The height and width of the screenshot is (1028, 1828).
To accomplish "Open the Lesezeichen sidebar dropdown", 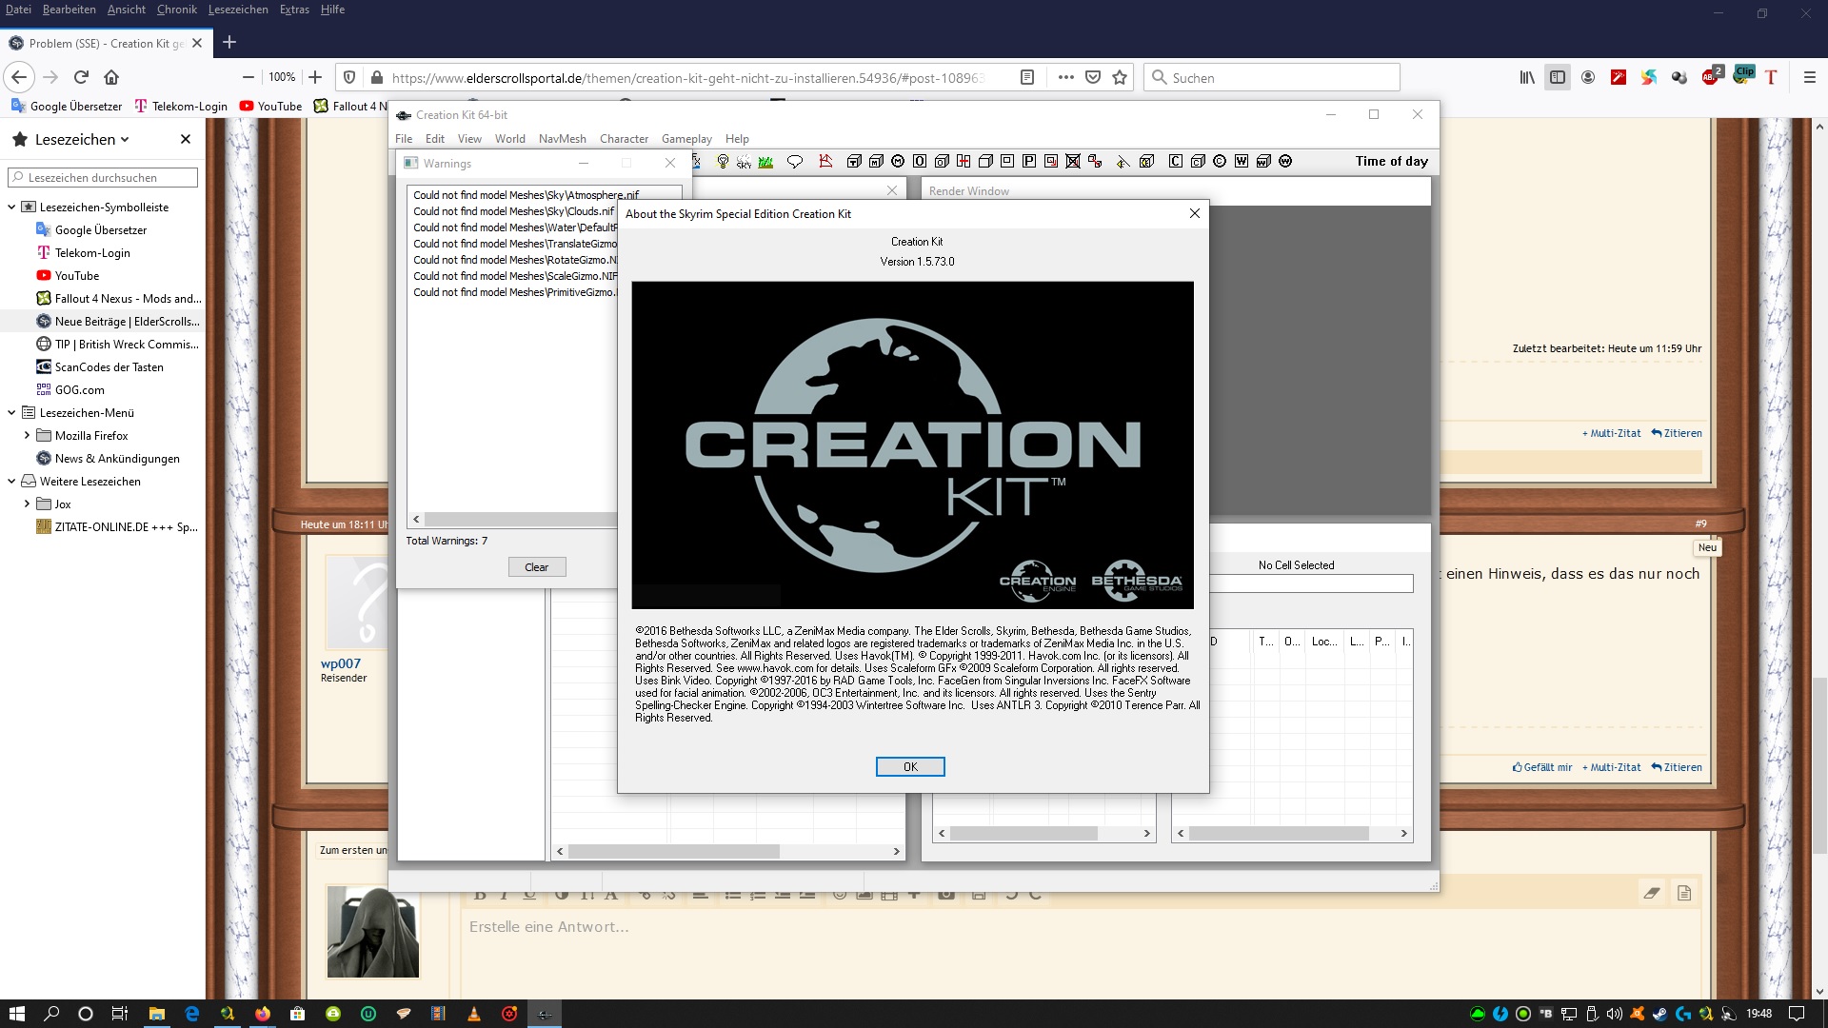I will tap(82, 140).
